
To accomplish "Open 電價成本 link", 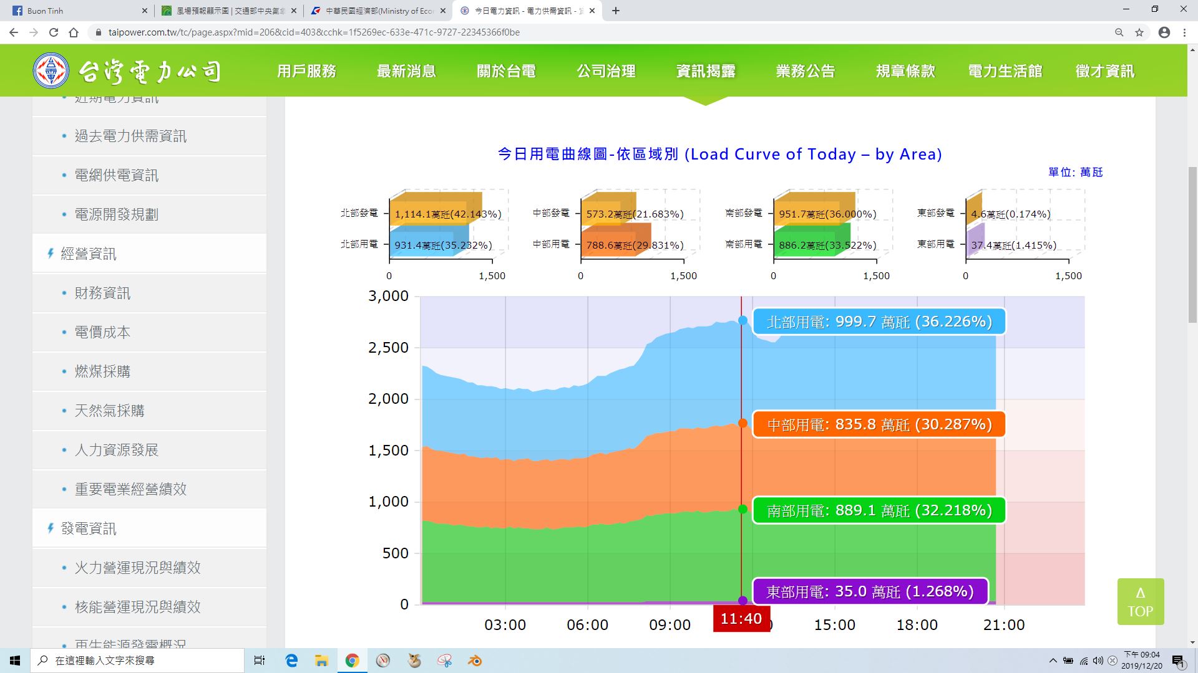I will tap(149, 332).
